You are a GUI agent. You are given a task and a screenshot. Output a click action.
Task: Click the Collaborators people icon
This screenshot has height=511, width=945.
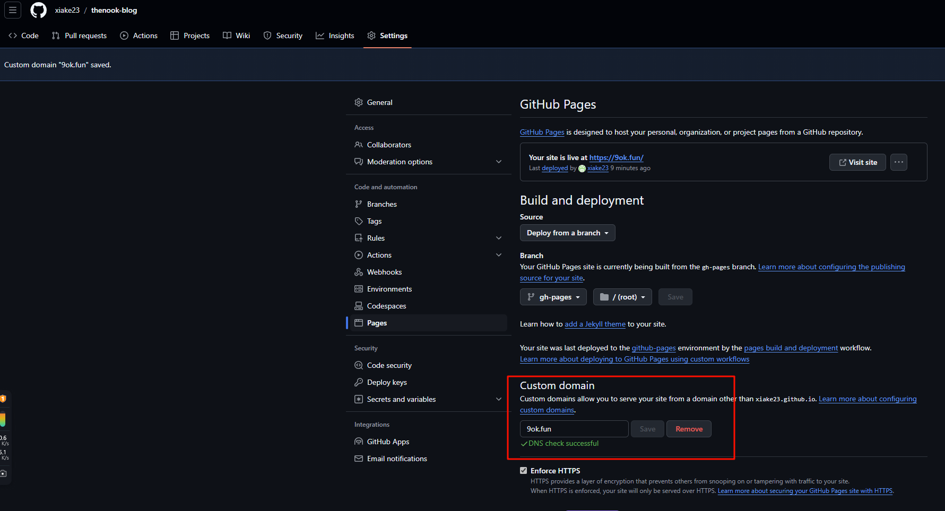coord(359,145)
